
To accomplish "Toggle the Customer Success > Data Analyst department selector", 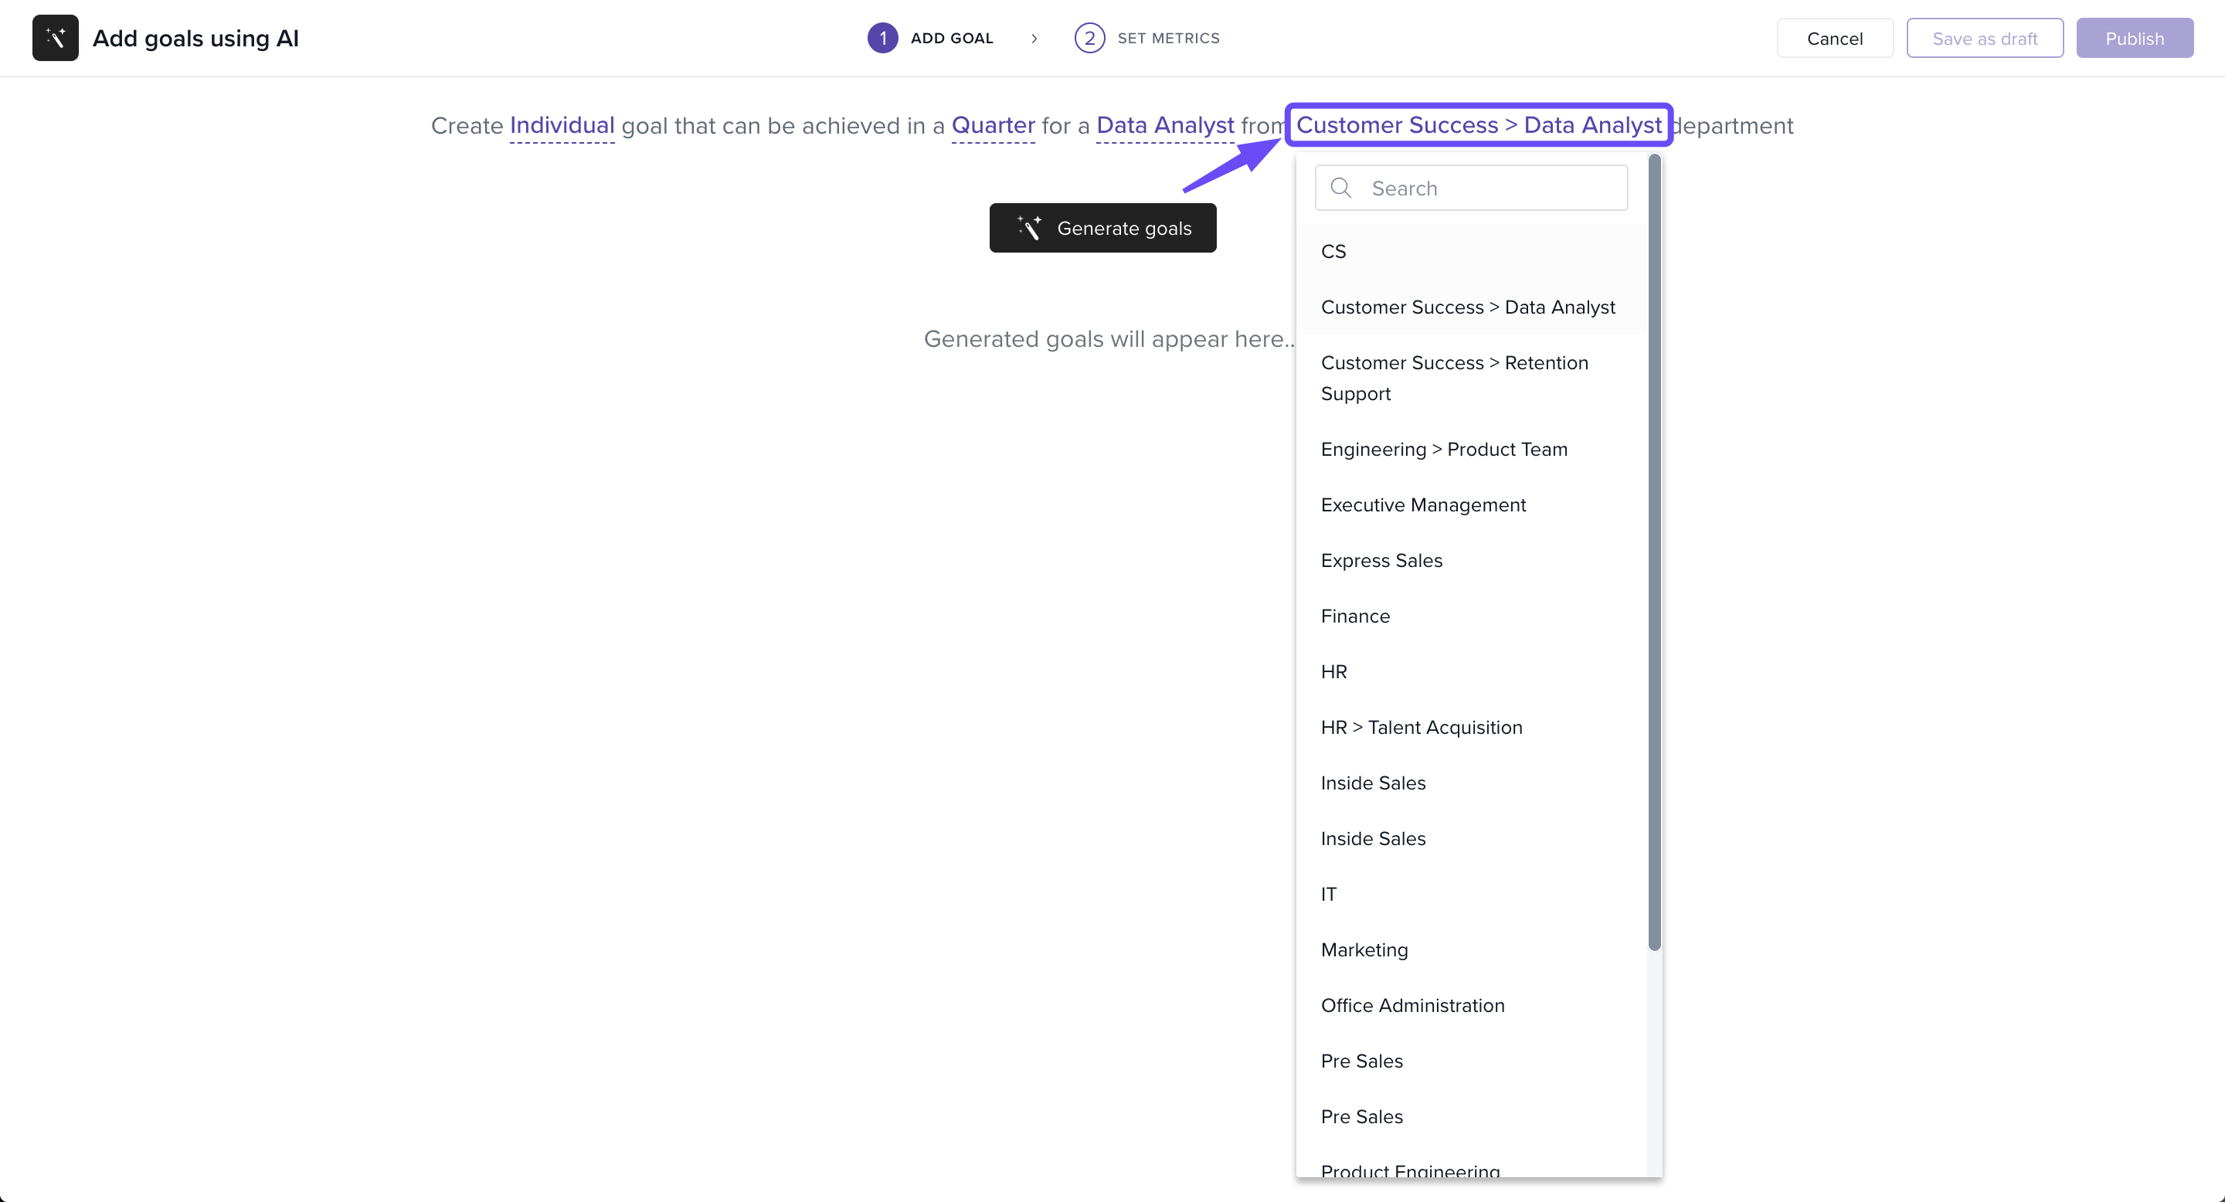I will (1478, 125).
